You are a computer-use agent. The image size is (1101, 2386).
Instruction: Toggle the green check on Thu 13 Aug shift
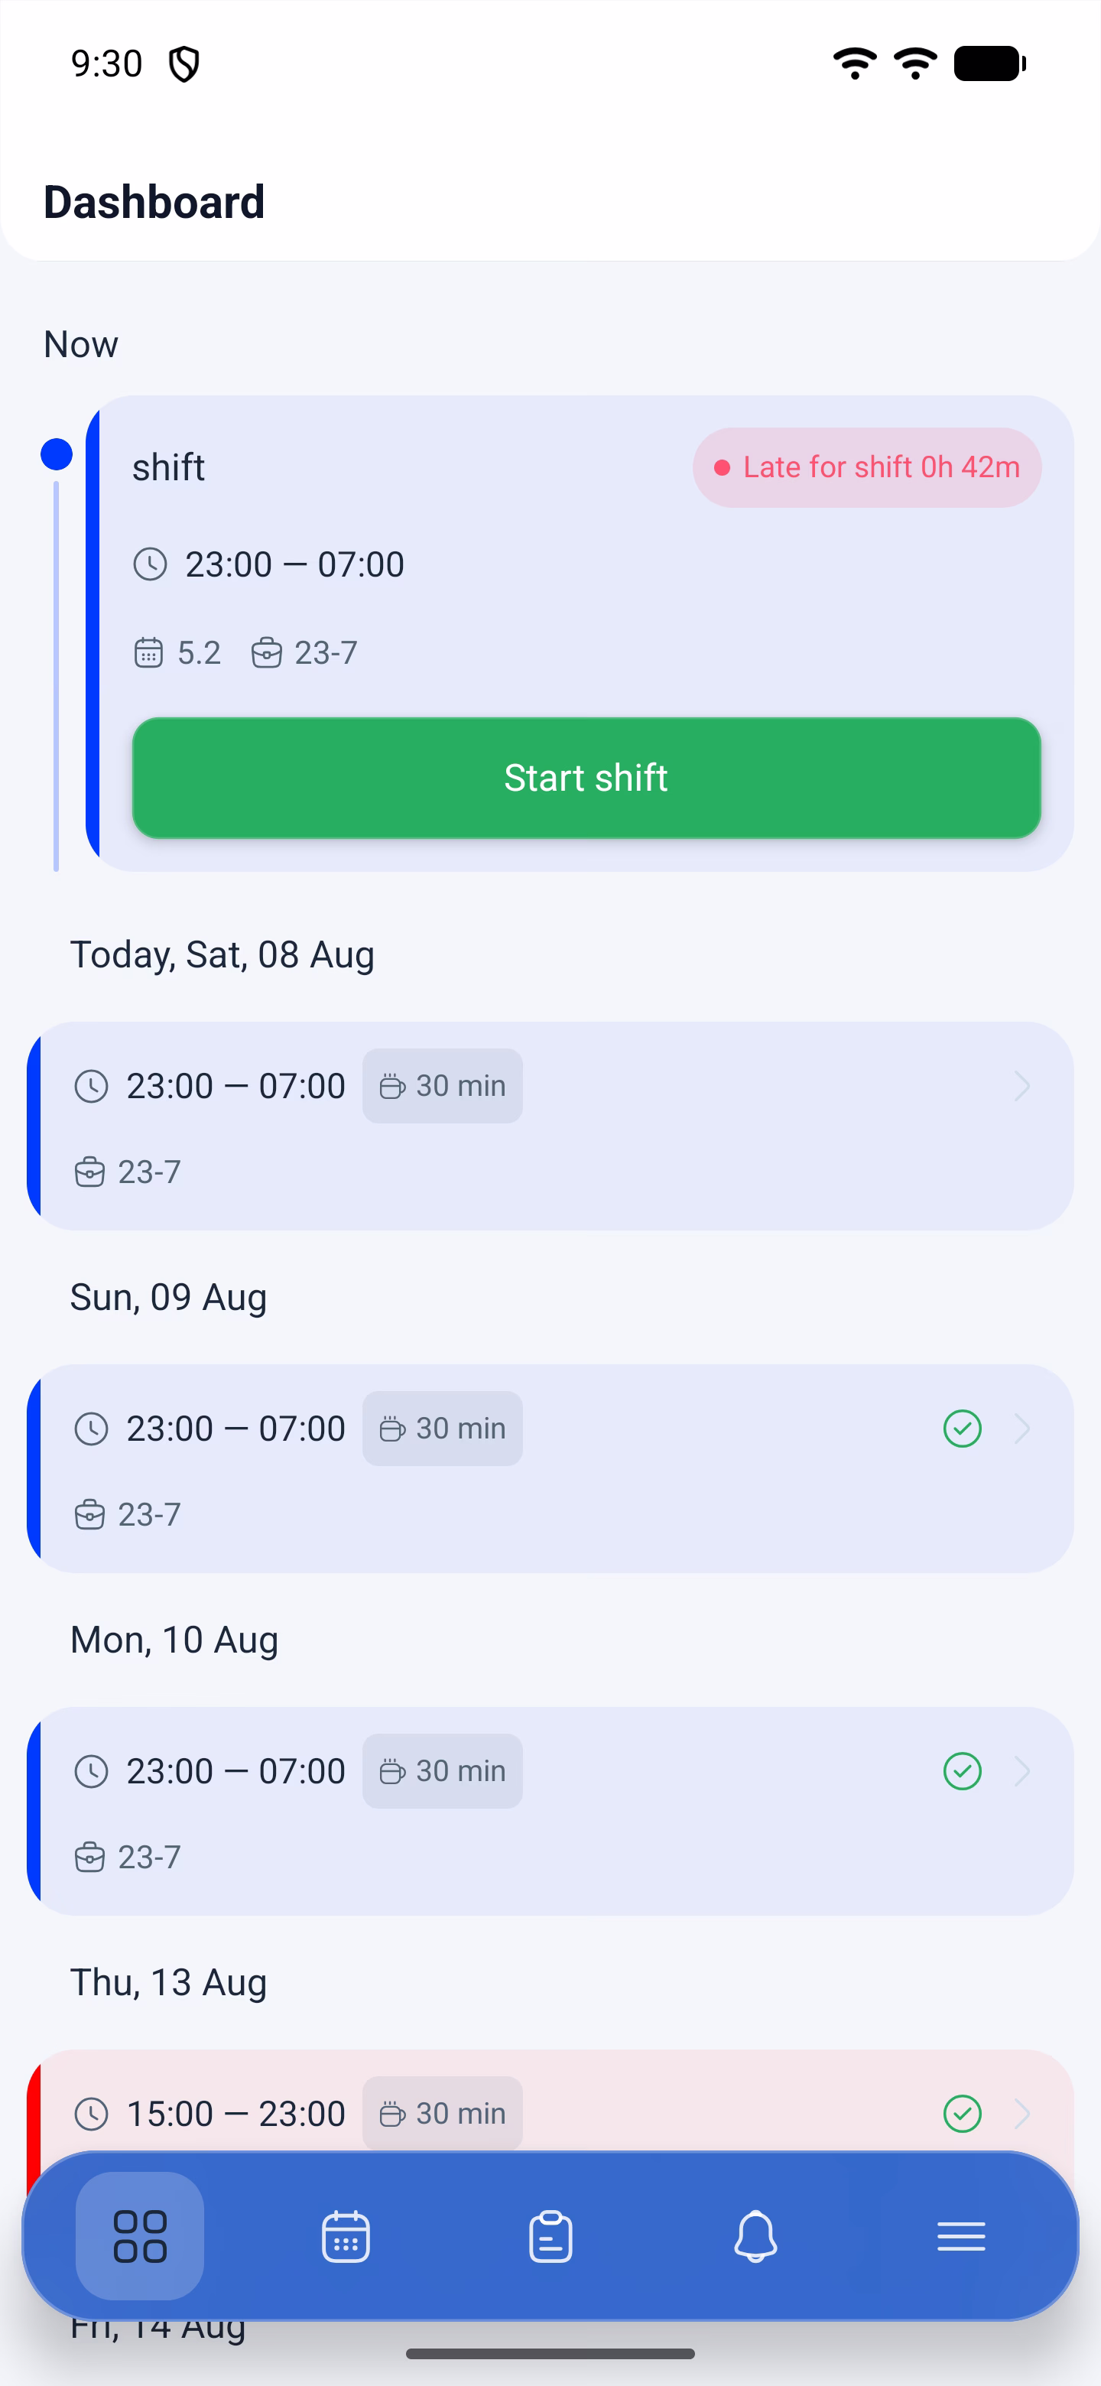pos(962,2114)
